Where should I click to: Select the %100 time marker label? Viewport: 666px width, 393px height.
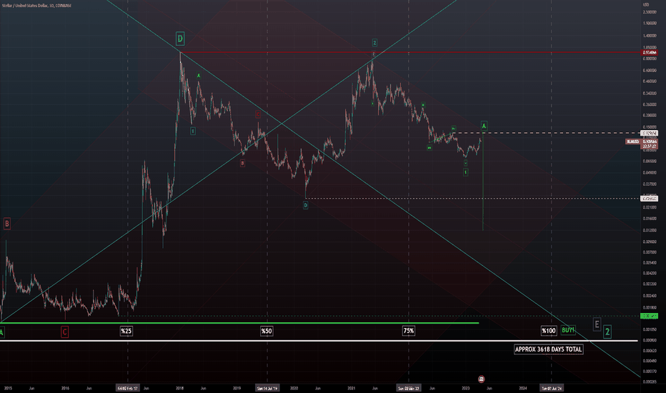[x=548, y=331]
